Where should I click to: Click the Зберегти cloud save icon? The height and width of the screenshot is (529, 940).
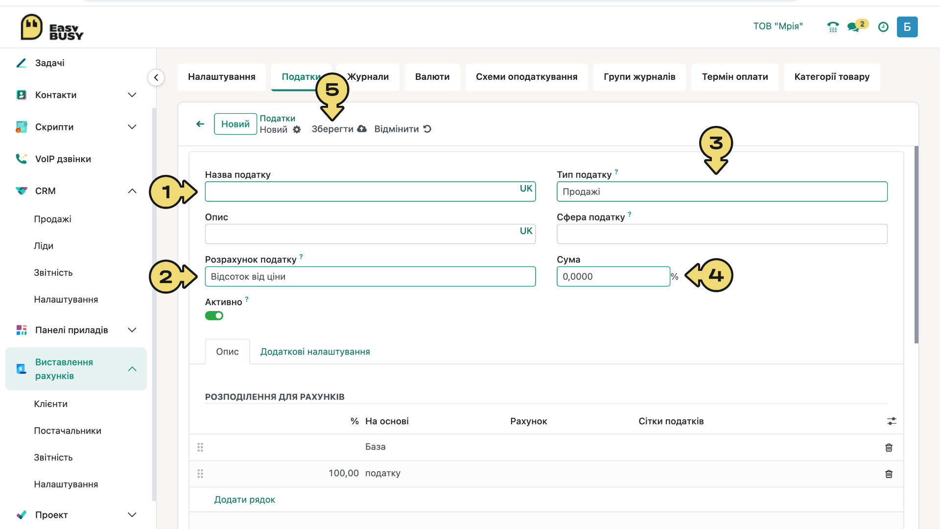pos(362,129)
